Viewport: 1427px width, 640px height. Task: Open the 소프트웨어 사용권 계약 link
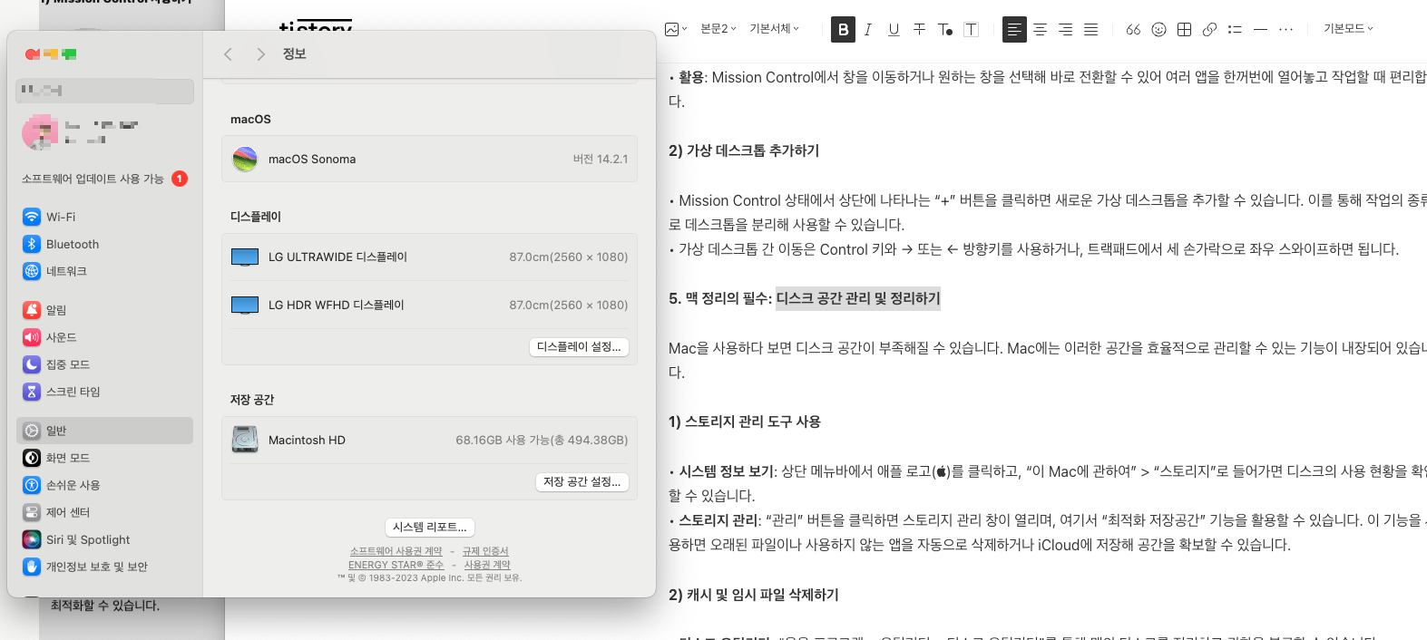[396, 551]
